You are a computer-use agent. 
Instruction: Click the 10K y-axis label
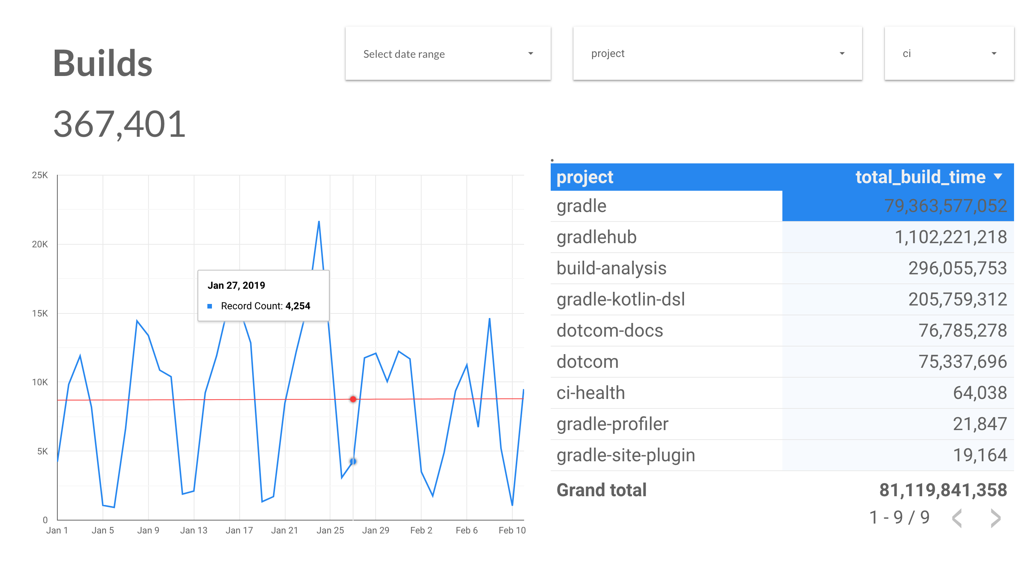39,382
